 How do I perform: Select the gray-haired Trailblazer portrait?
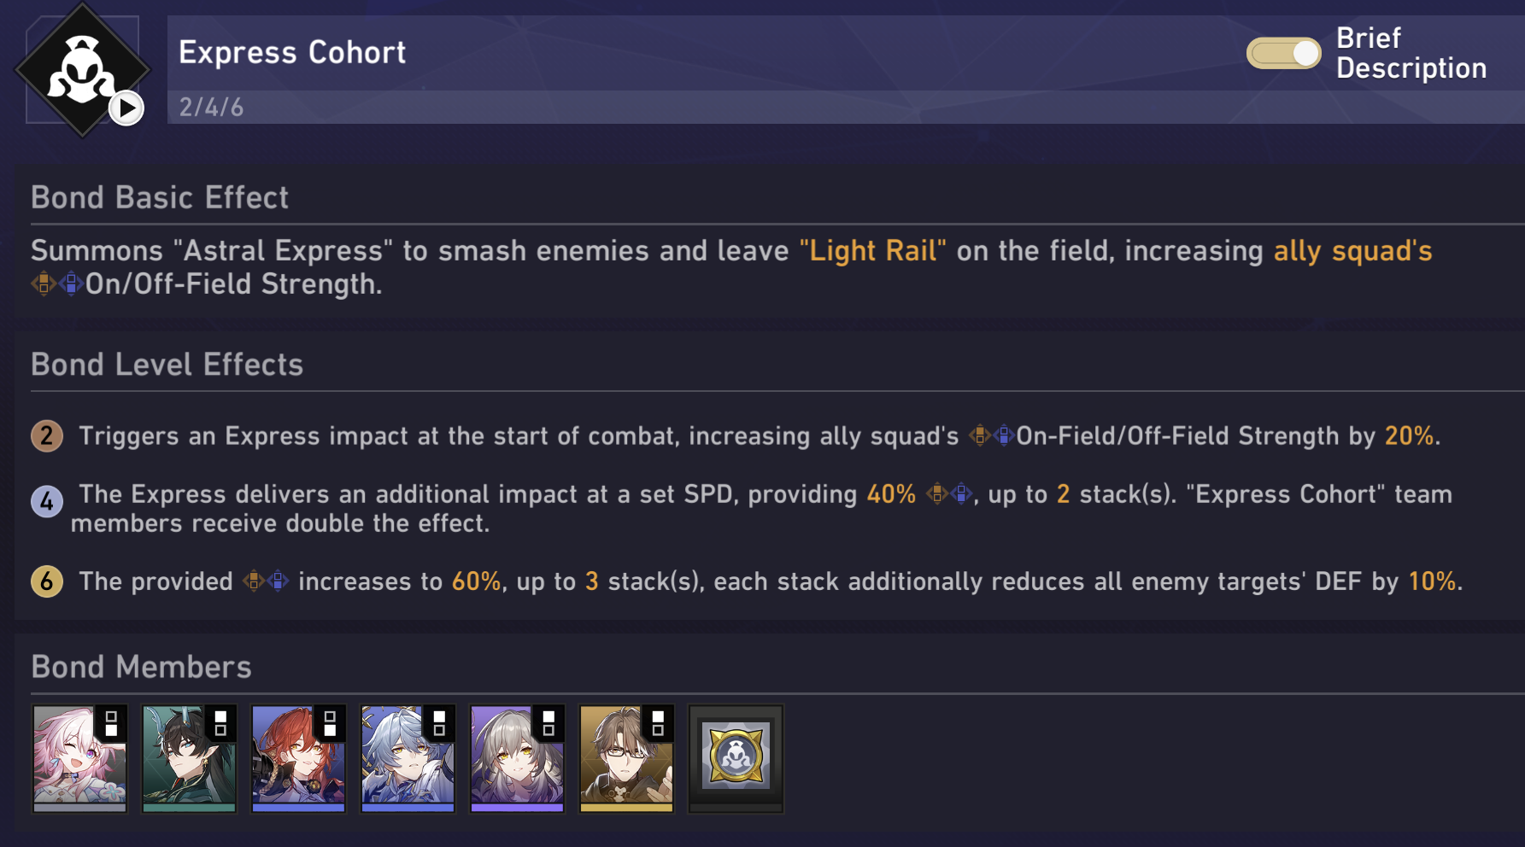517,758
